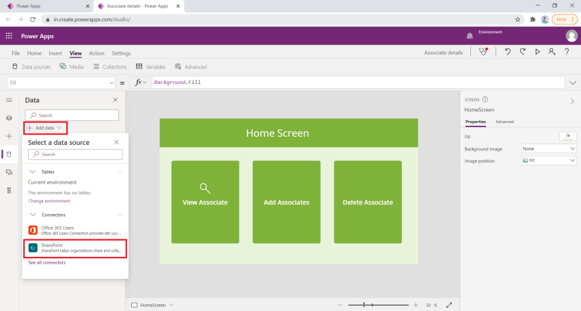This screenshot has width=581, height=311.
Task: Click Data sources in the View ribbon
Action: 31,67
